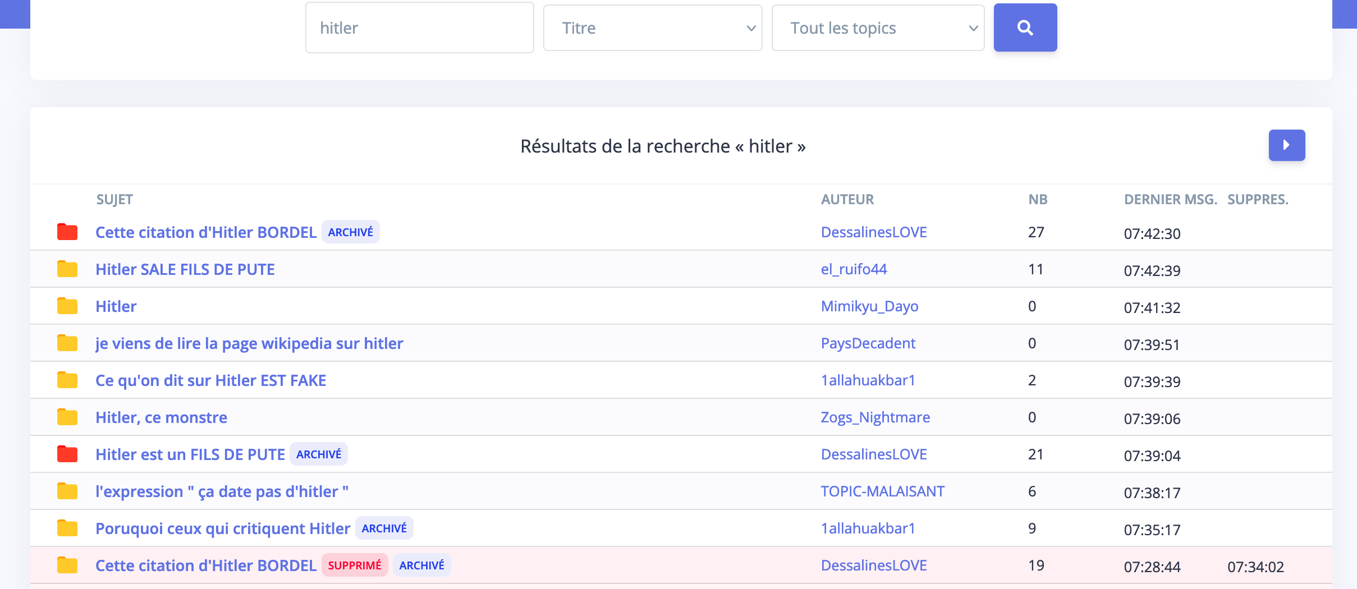The height and width of the screenshot is (589, 1357).
Task: Click last message time 07:39:39
Action: click(1152, 382)
